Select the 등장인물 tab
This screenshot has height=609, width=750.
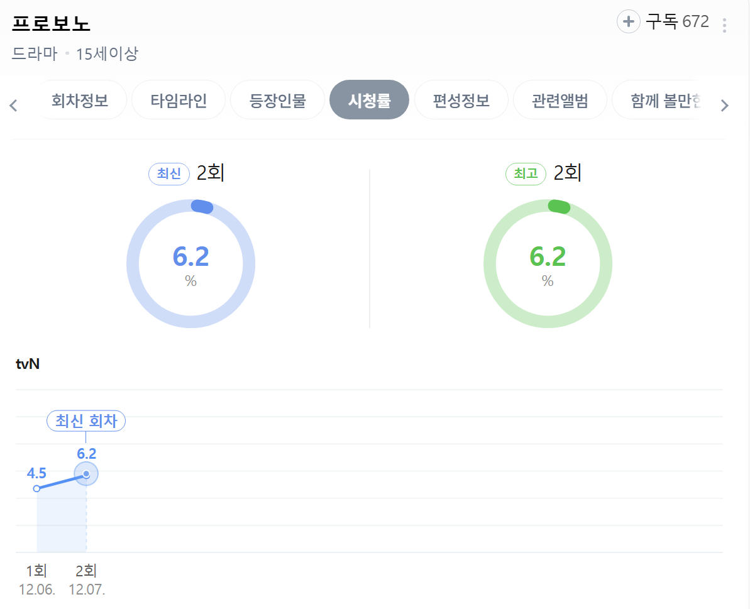277,100
